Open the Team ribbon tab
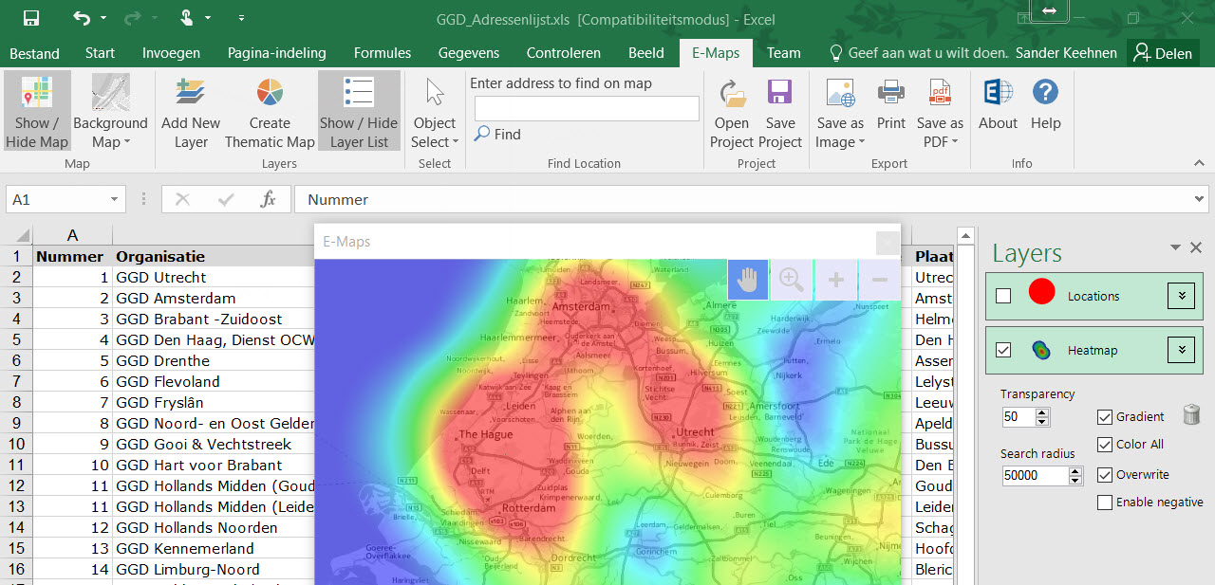The height and width of the screenshot is (585, 1215). click(783, 53)
